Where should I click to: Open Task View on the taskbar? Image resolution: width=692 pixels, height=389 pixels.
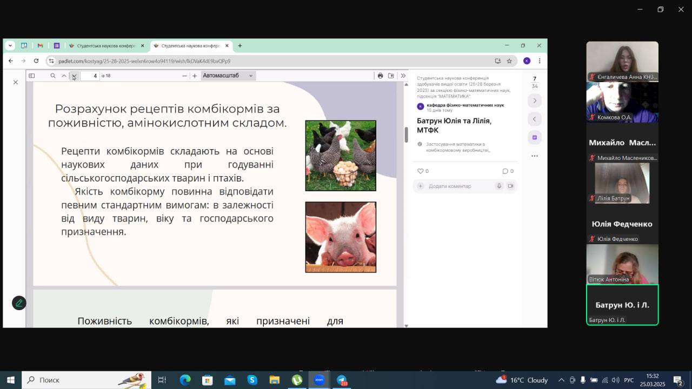tap(162, 380)
